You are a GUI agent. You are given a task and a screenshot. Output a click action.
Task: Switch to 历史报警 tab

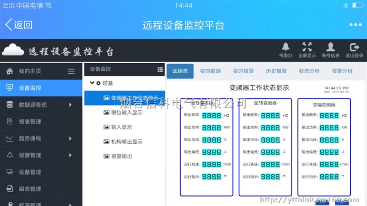point(276,71)
